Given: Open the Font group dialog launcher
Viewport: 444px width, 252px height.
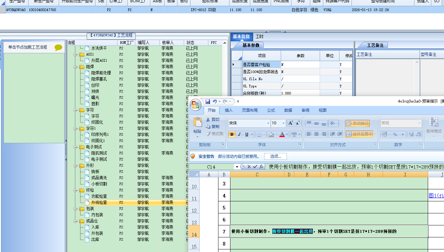Looking at the screenshot, I should point(300,144).
